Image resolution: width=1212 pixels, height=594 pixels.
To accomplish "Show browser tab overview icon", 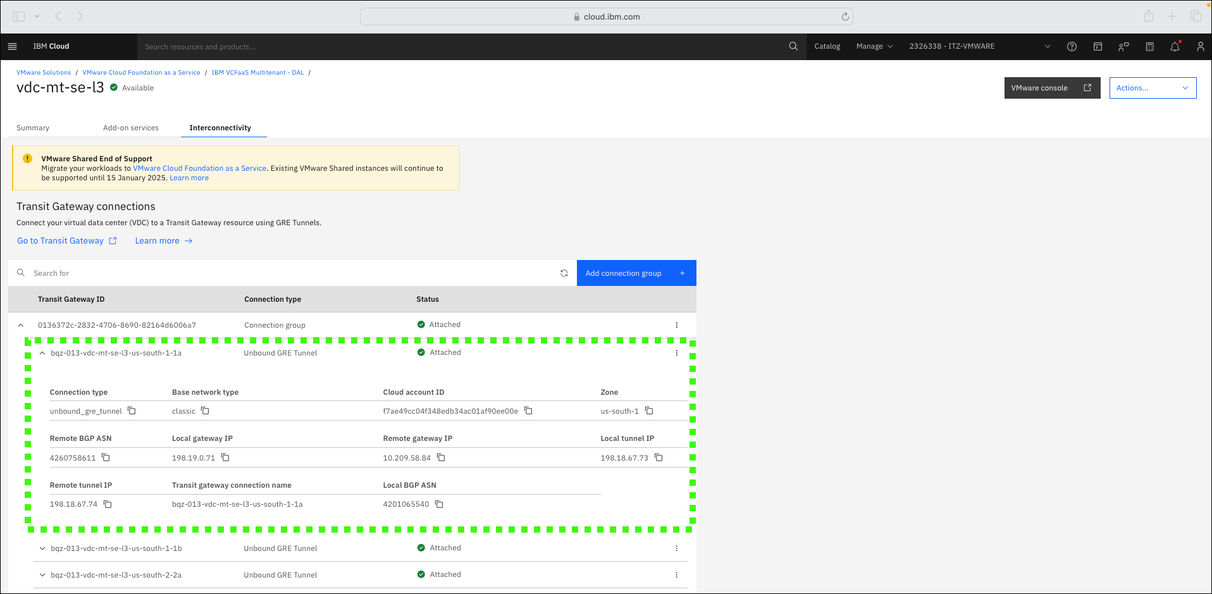I will pos(1196,16).
